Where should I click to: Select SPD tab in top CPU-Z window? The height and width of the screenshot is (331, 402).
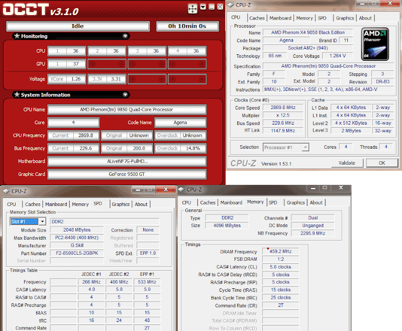(x=322, y=18)
